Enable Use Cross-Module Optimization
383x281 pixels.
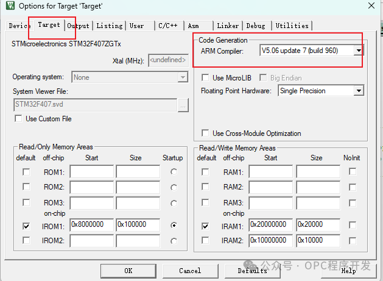click(205, 133)
